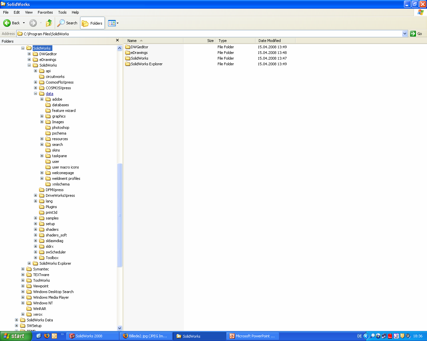The width and height of the screenshot is (427, 341).
Task: Click the DE language indicator
Action: pos(359,336)
